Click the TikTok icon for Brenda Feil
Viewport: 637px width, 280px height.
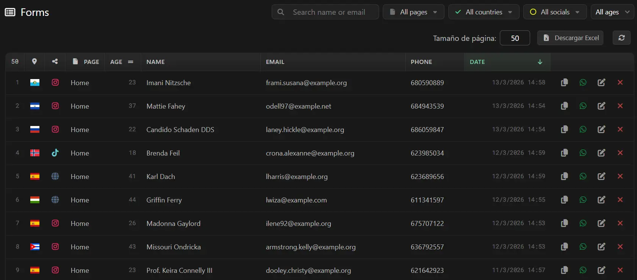pos(55,153)
